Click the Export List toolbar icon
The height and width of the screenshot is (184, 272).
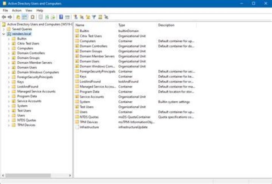[53, 17]
